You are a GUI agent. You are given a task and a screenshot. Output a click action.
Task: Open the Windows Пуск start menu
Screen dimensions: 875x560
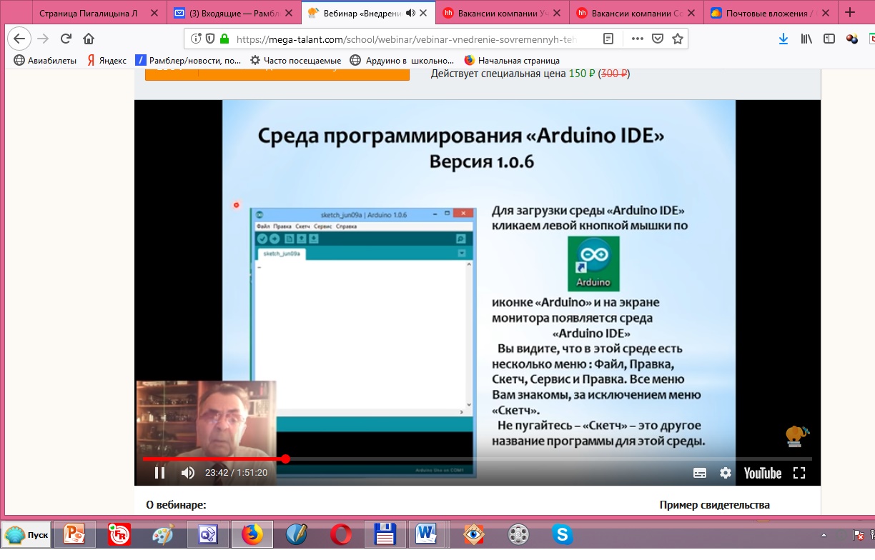27,534
